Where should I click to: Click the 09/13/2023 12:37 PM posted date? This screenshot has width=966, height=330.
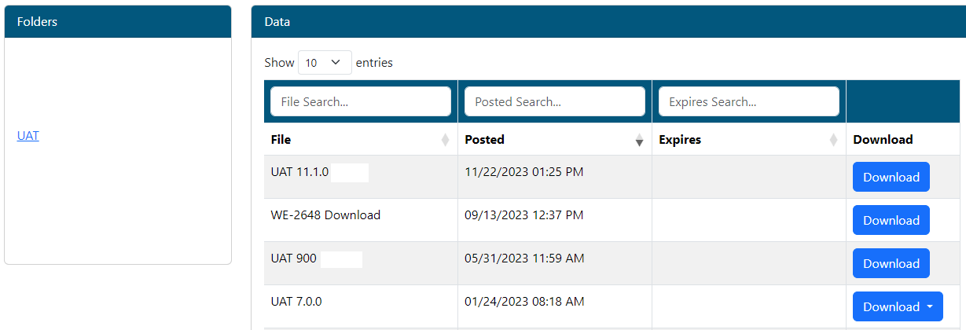pos(523,215)
